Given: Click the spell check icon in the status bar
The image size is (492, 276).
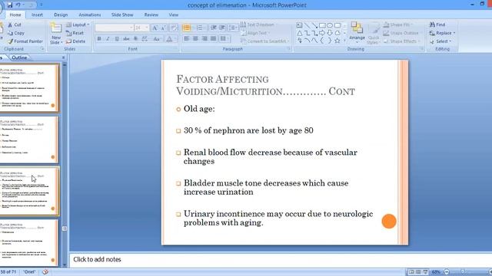Looking at the screenshot, I should pyautogui.click(x=45, y=272).
